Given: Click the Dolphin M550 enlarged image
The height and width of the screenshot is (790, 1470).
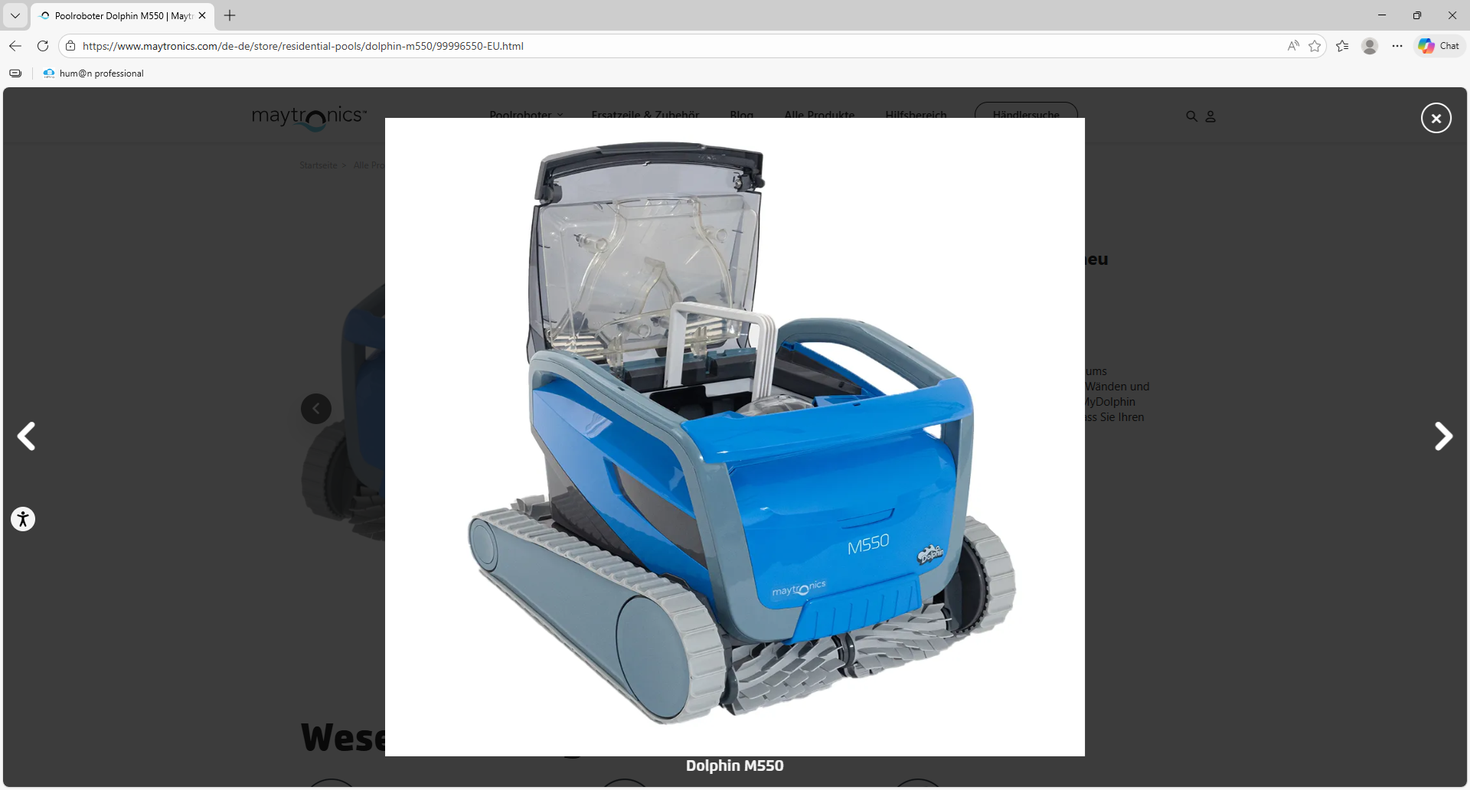Looking at the screenshot, I should (x=734, y=436).
